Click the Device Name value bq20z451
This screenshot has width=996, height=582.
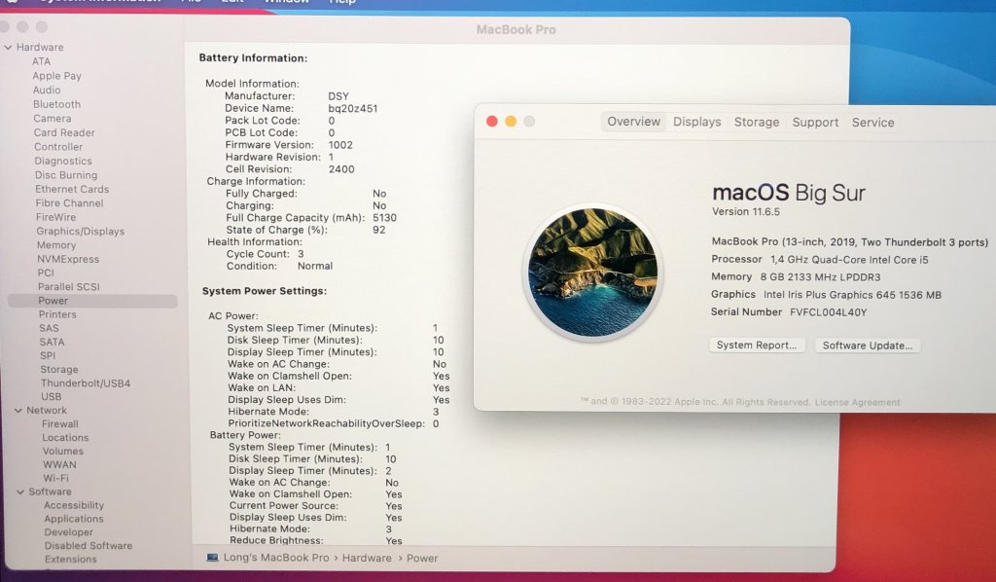352,108
